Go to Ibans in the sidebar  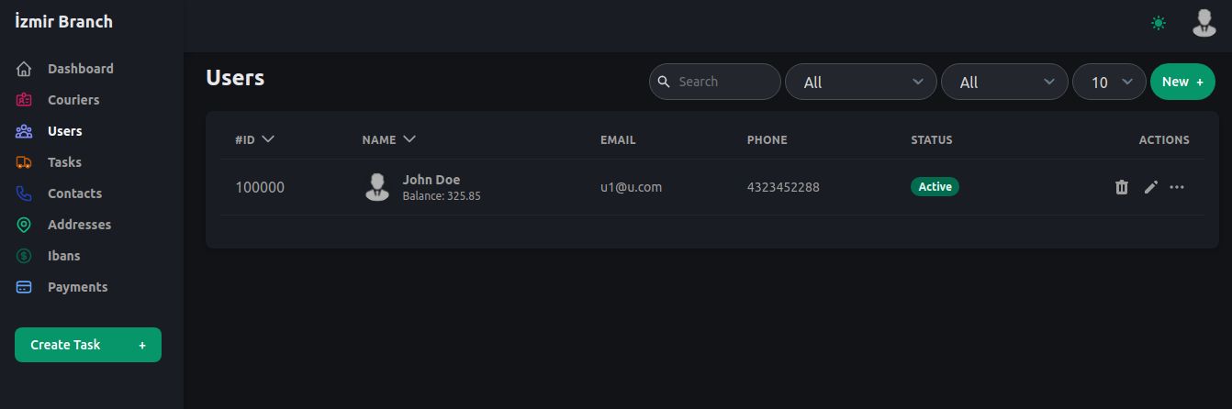pyautogui.click(x=63, y=256)
